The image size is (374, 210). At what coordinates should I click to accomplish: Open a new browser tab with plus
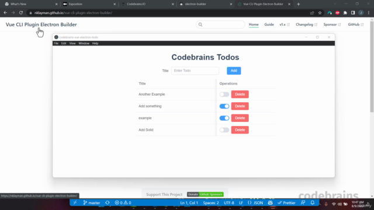299,4
